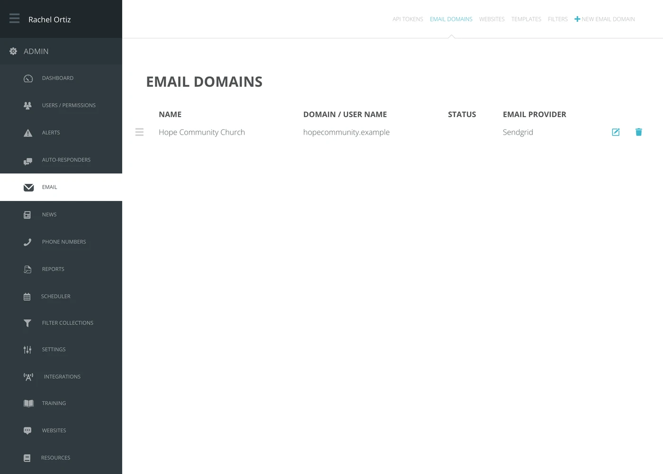
Task: Go to the Websites tab in top navigation
Action: (x=492, y=19)
